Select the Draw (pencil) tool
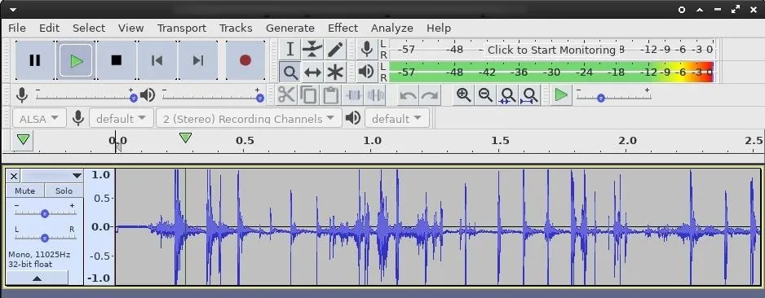Viewport: 765px width, 298px height. (x=334, y=50)
